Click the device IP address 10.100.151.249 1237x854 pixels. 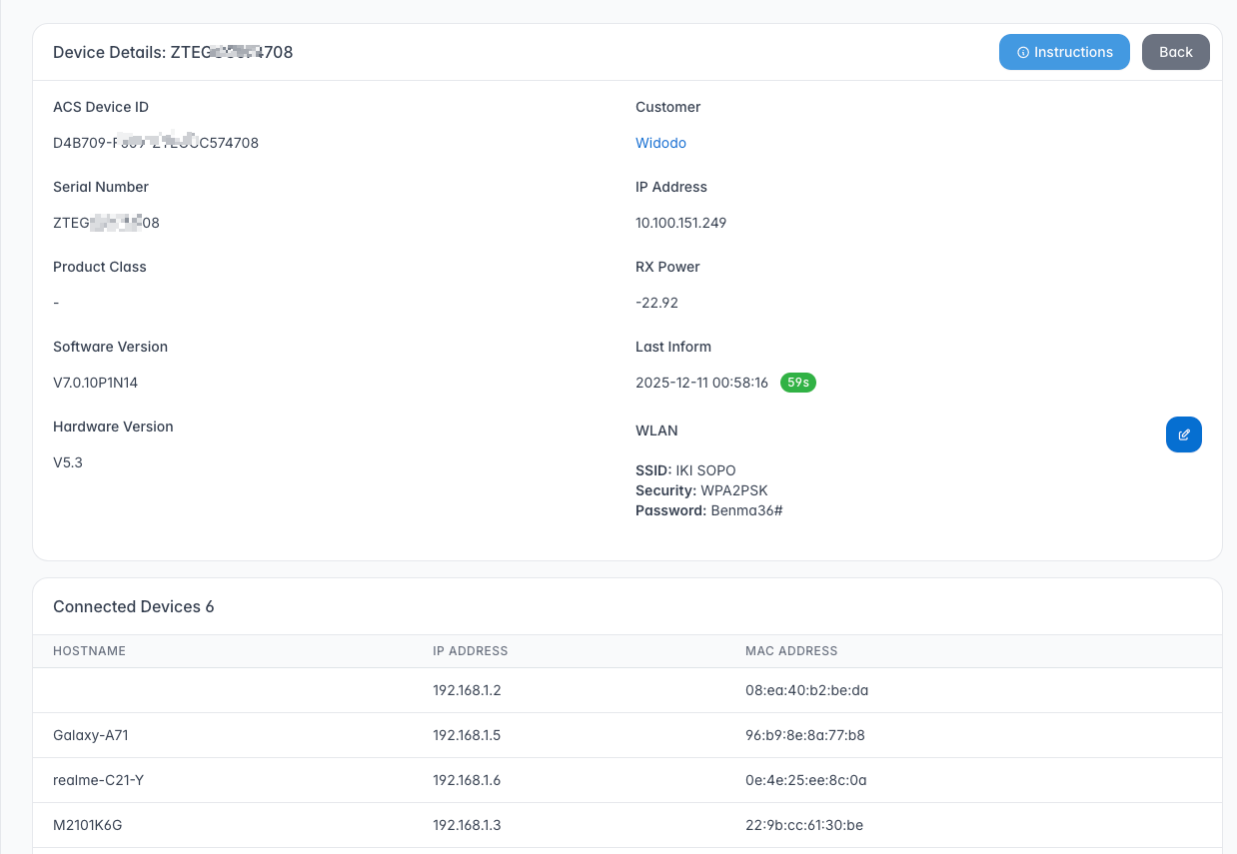(680, 223)
